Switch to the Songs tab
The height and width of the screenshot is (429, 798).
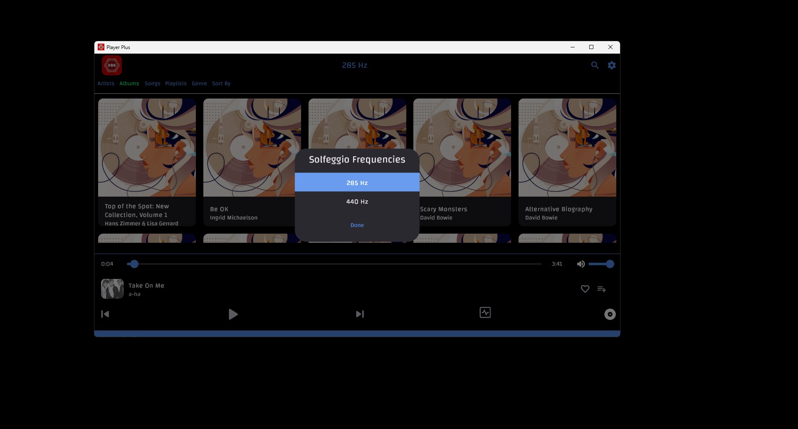153,84
